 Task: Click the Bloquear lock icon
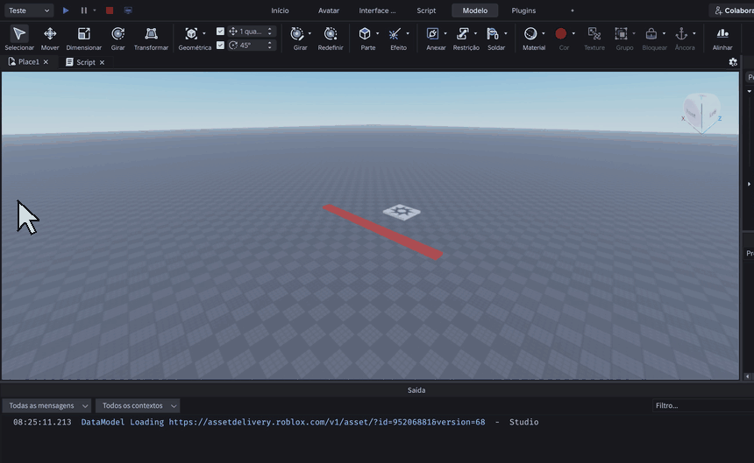(651, 33)
